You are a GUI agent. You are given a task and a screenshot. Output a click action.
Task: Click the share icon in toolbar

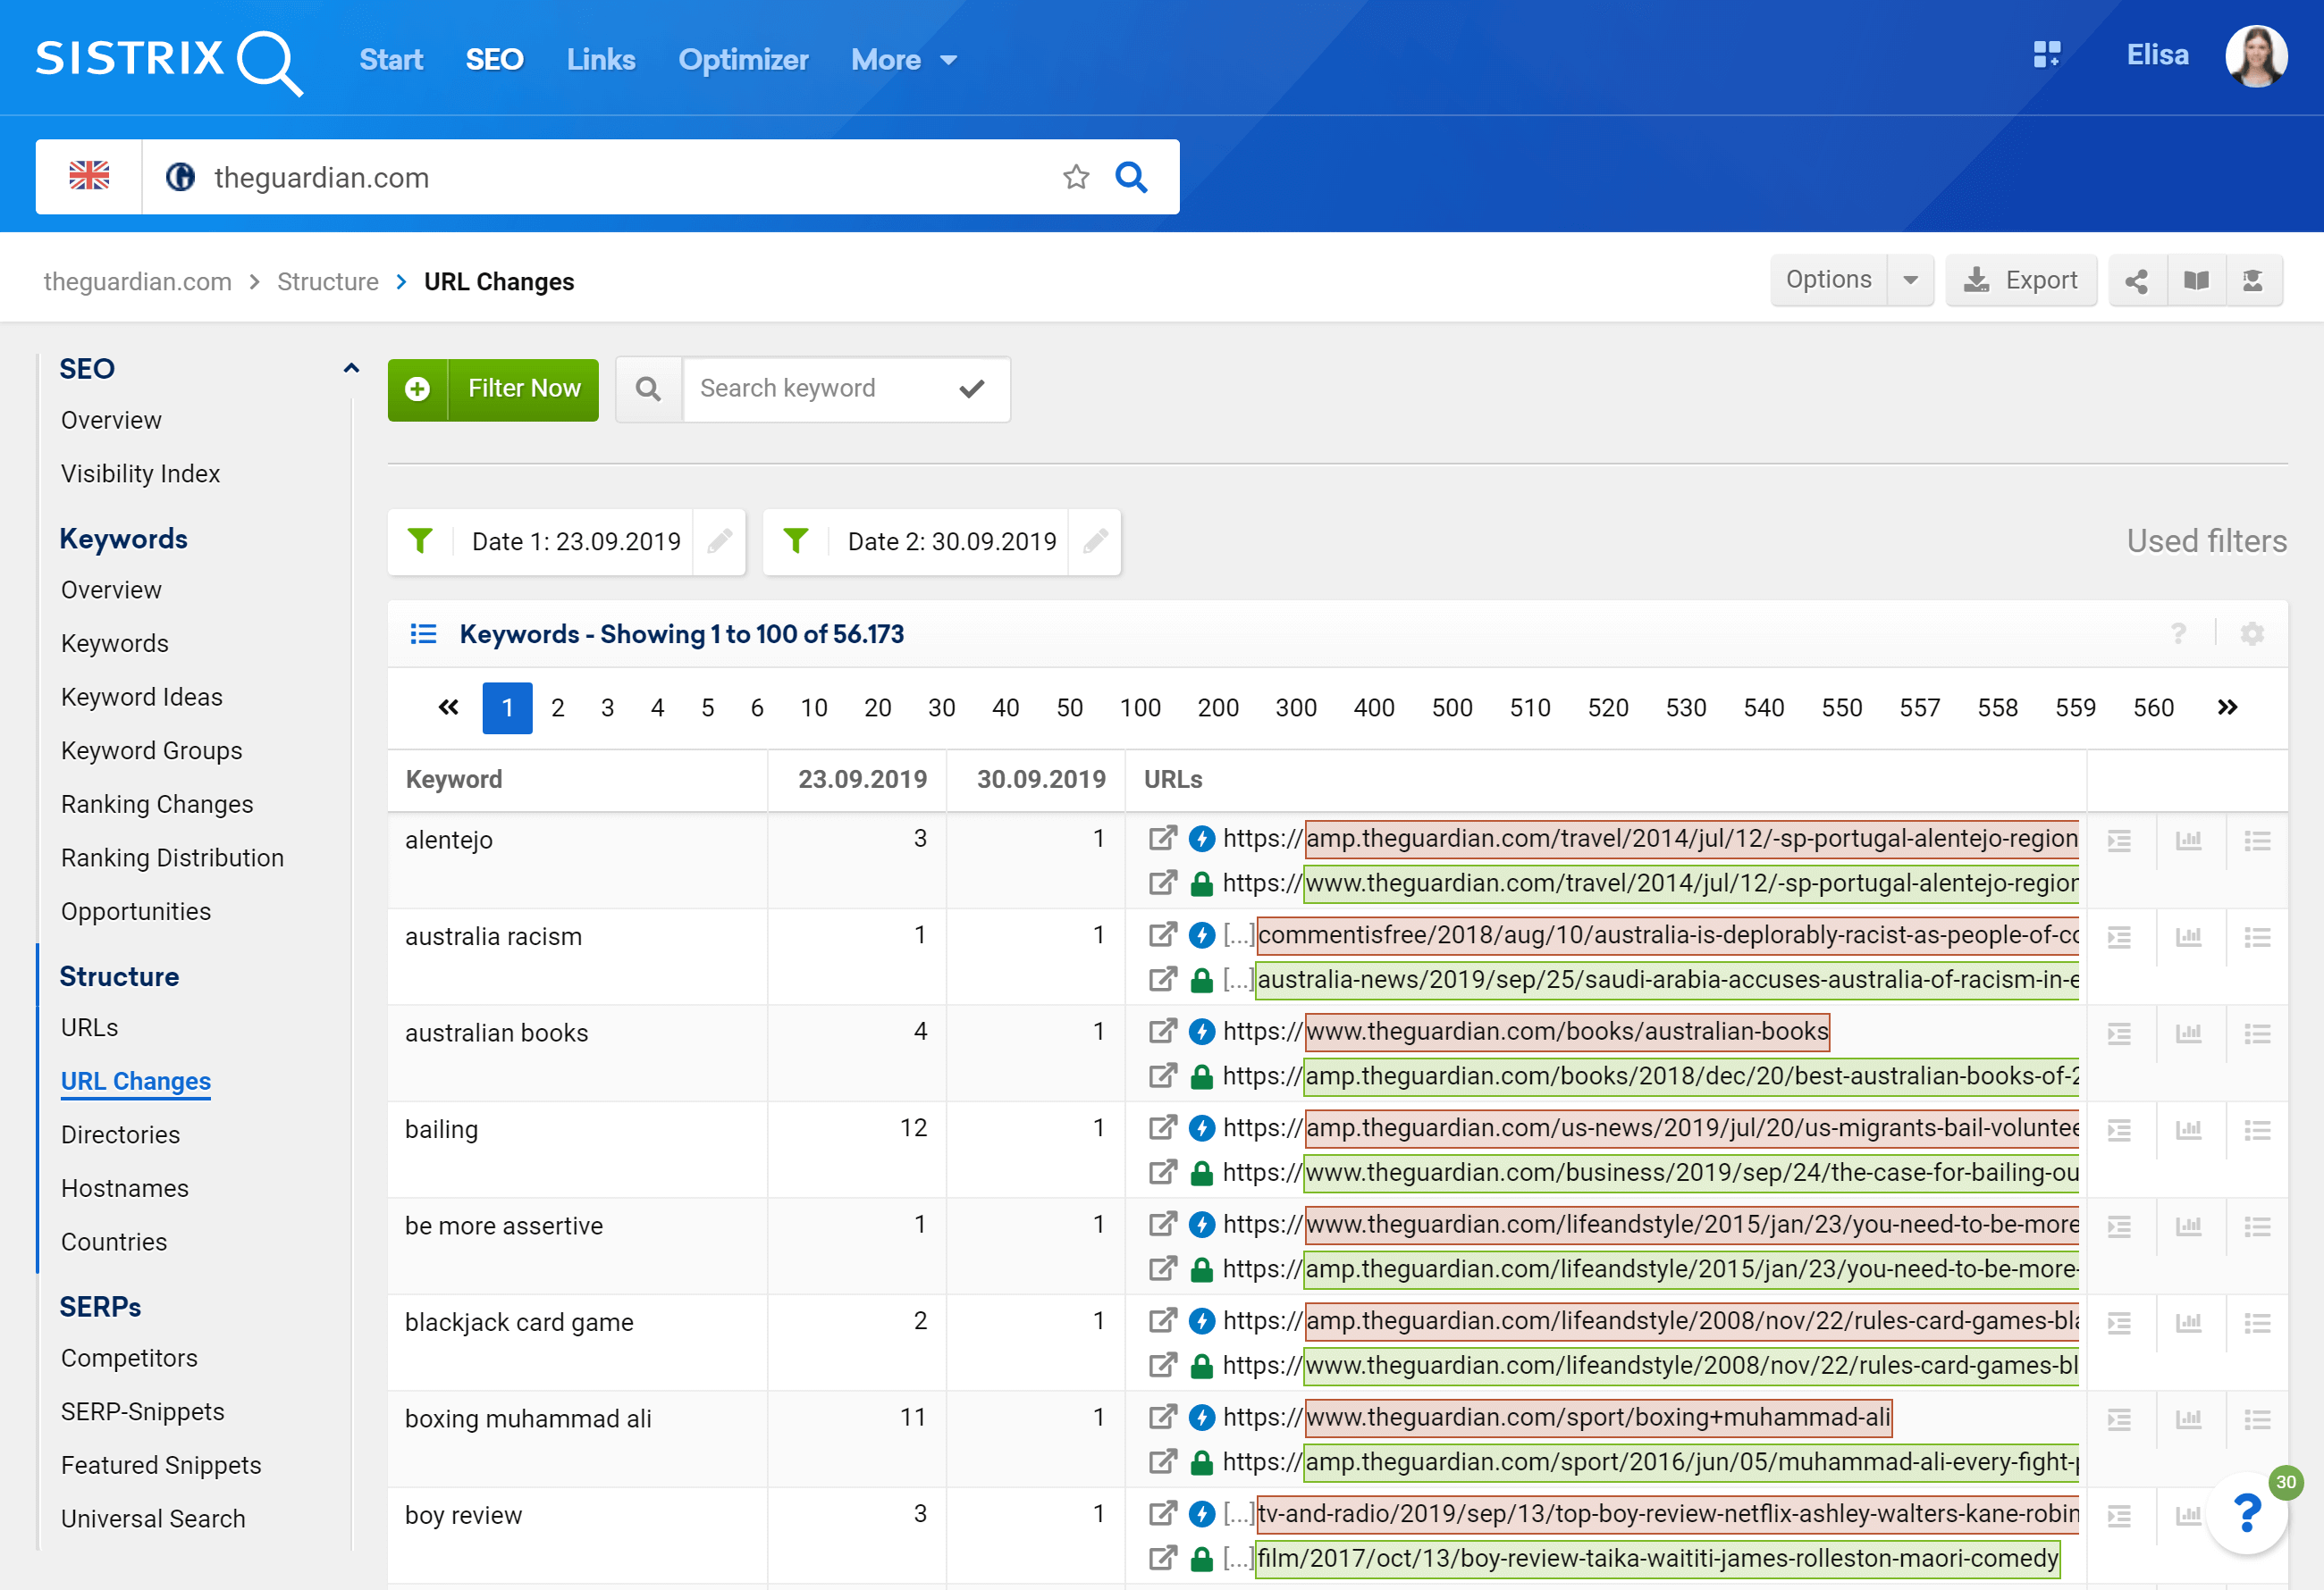pyautogui.click(x=2137, y=280)
